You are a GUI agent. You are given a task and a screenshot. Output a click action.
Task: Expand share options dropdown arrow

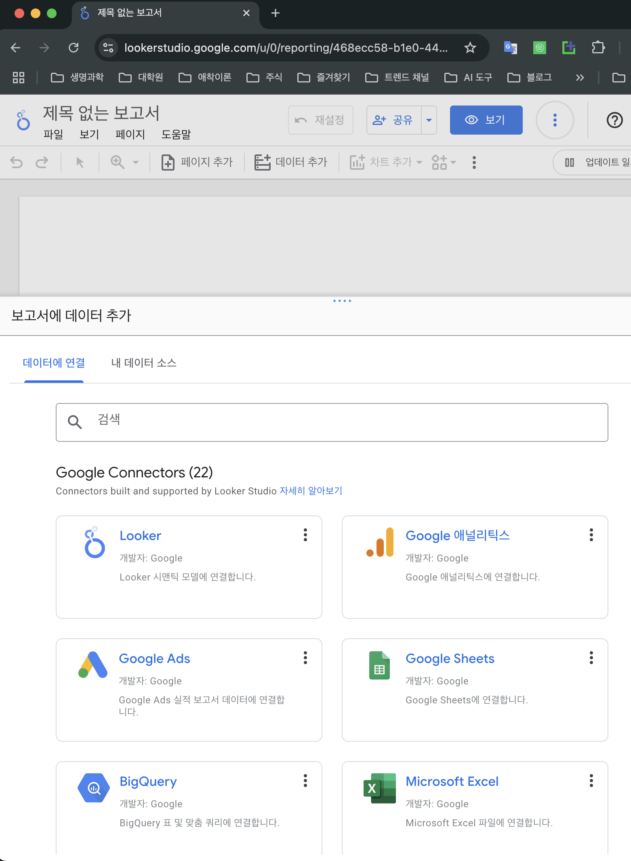pos(429,120)
